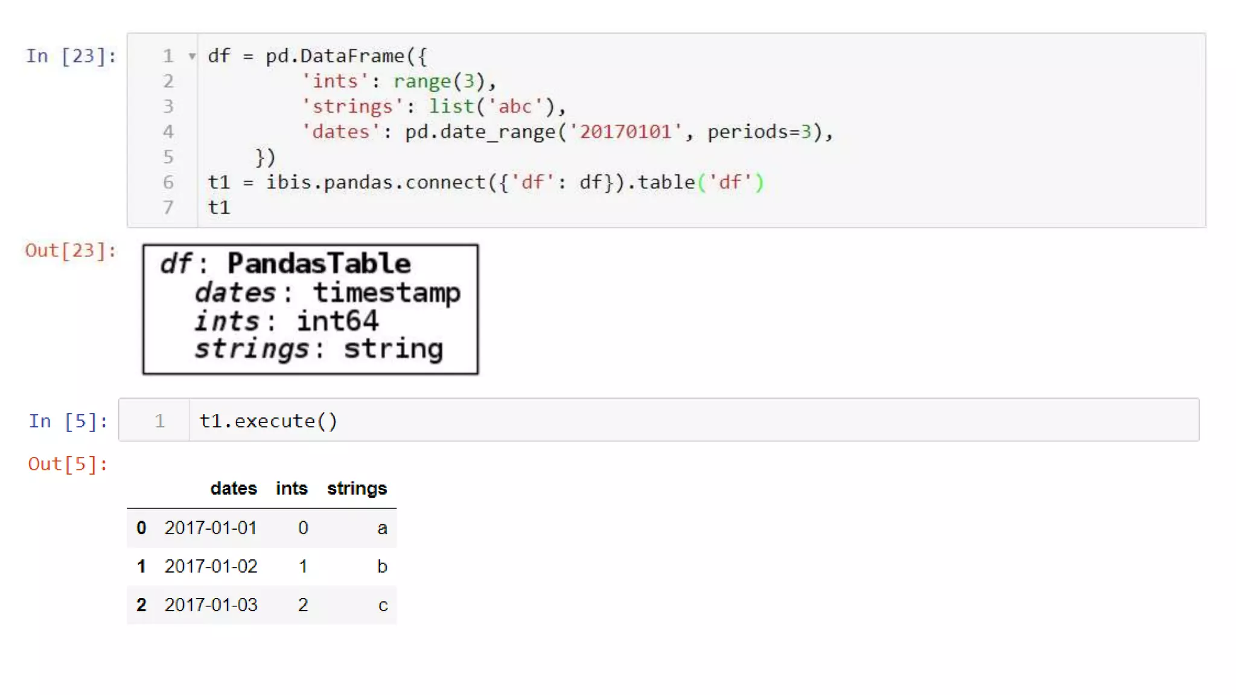Image resolution: width=1236 pixels, height=695 pixels.
Task: Click line number 1 of second cell
Action: point(159,420)
